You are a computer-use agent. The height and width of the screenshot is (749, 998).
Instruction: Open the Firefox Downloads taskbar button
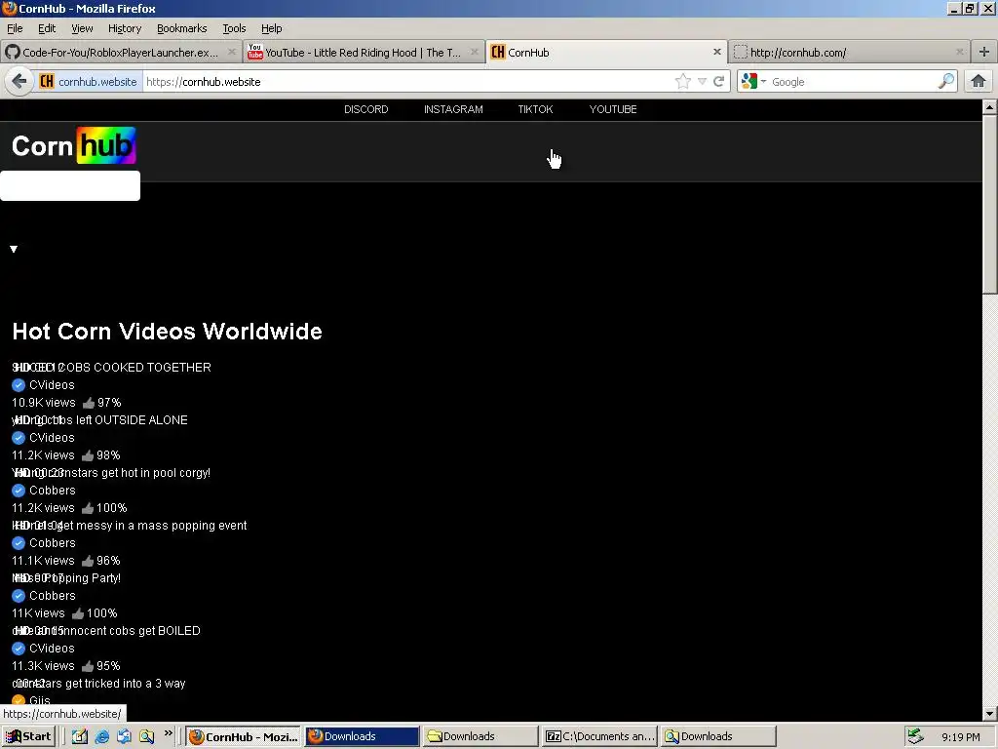[x=362, y=736]
